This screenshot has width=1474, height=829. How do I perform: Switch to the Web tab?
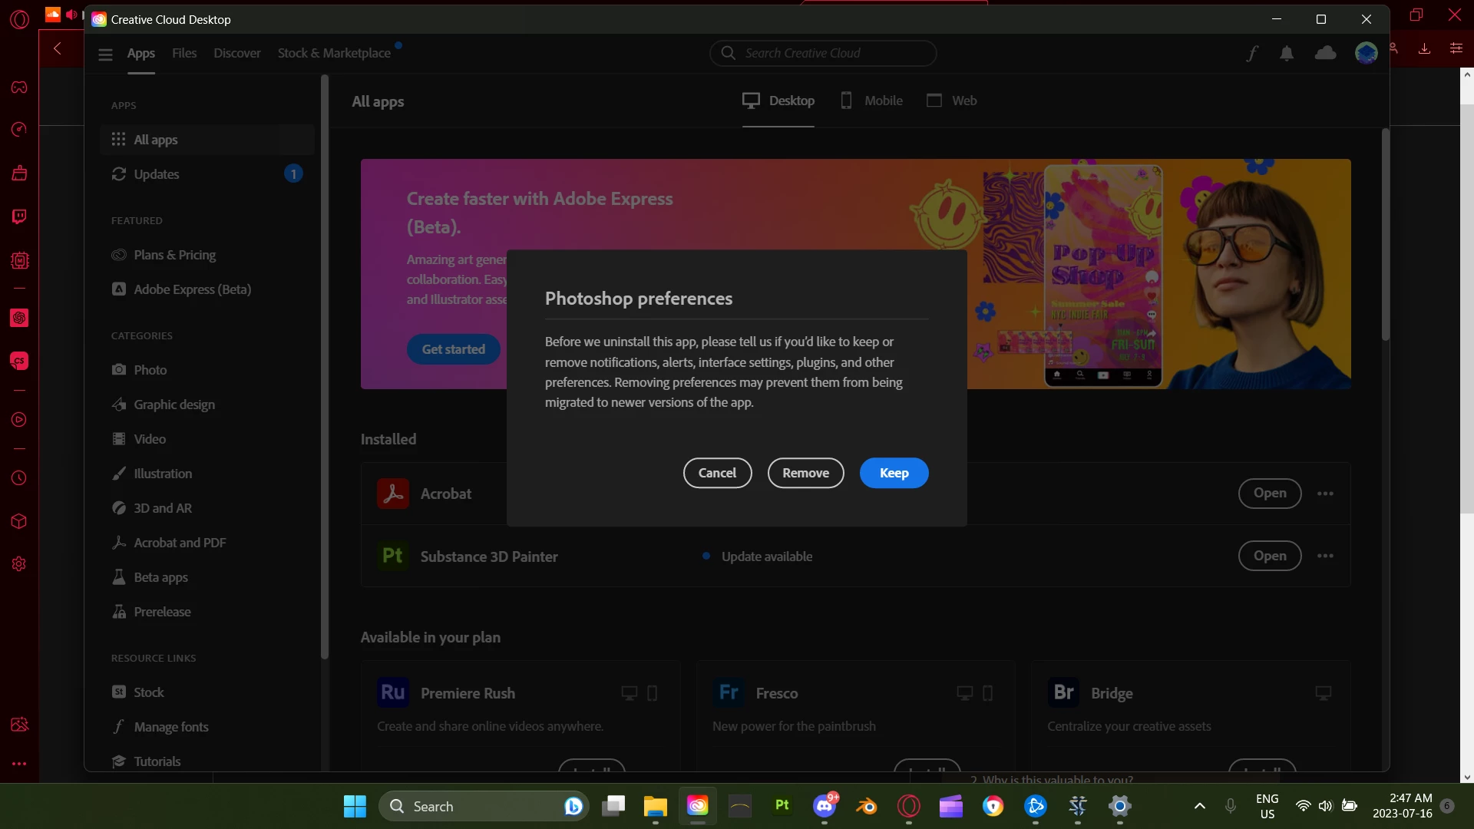coord(952,101)
